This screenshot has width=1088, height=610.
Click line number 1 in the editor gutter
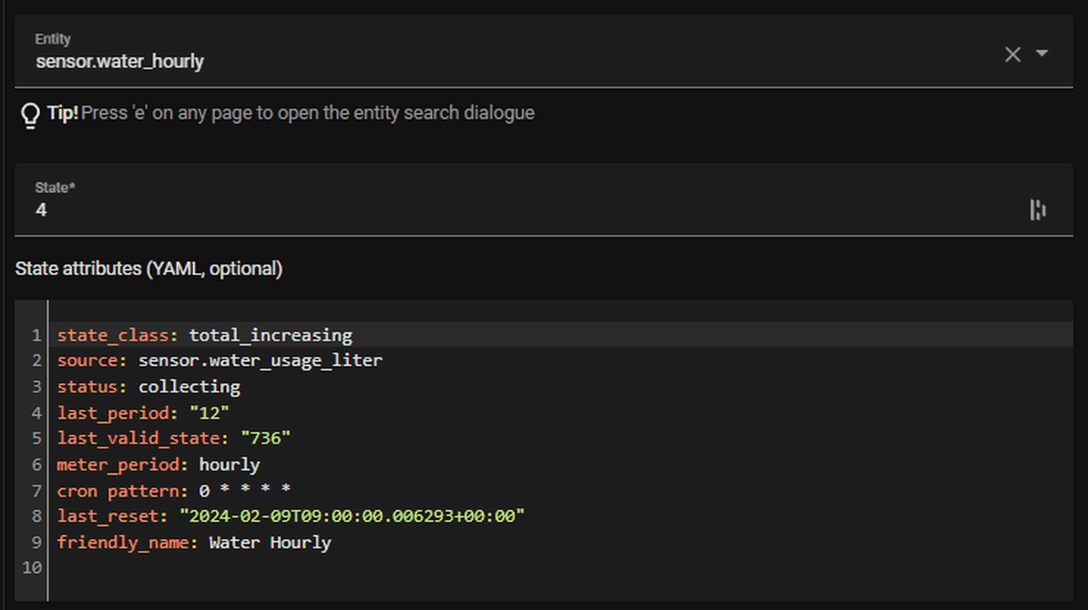coord(36,335)
